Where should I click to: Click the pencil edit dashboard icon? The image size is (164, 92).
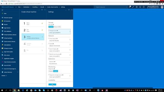tap(133, 7)
